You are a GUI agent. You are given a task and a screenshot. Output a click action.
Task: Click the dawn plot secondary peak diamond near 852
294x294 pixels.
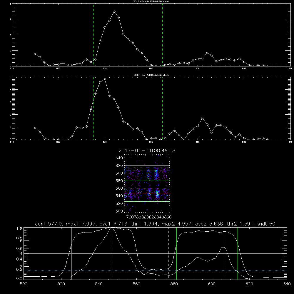pos(207,53)
